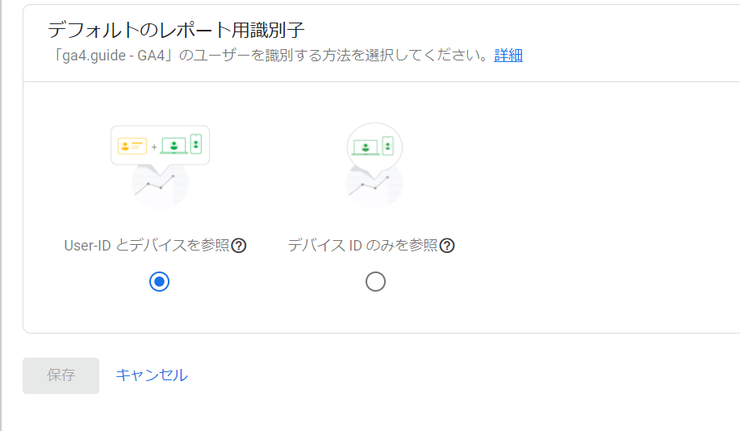Open help icon beside User-ID とデバイスを参照
Image resolution: width=740 pixels, height=431 pixels.
tap(239, 246)
